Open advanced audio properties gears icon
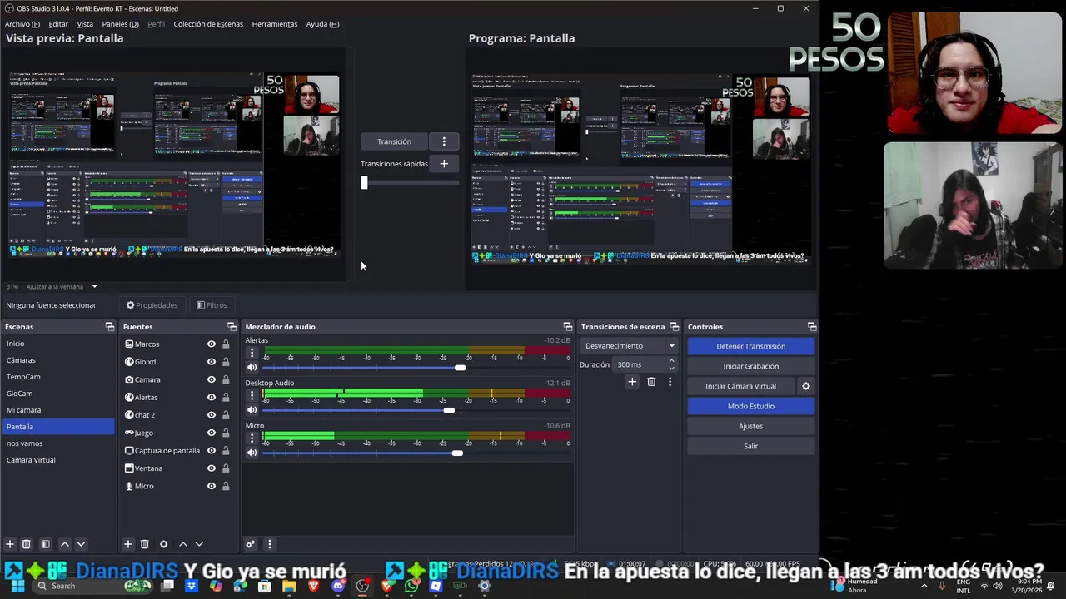The height and width of the screenshot is (599, 1066). coord(250,544)
